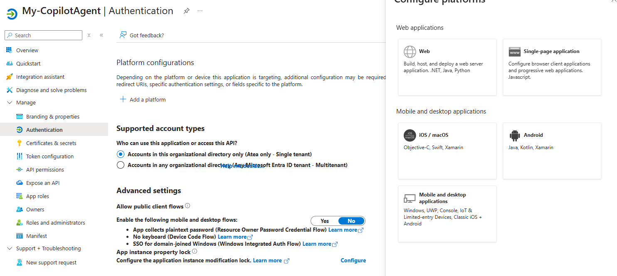Click the Branding & properties icon
Image resolution: width=617 pixels, height=276 pixels.
(x=19, y=116)
